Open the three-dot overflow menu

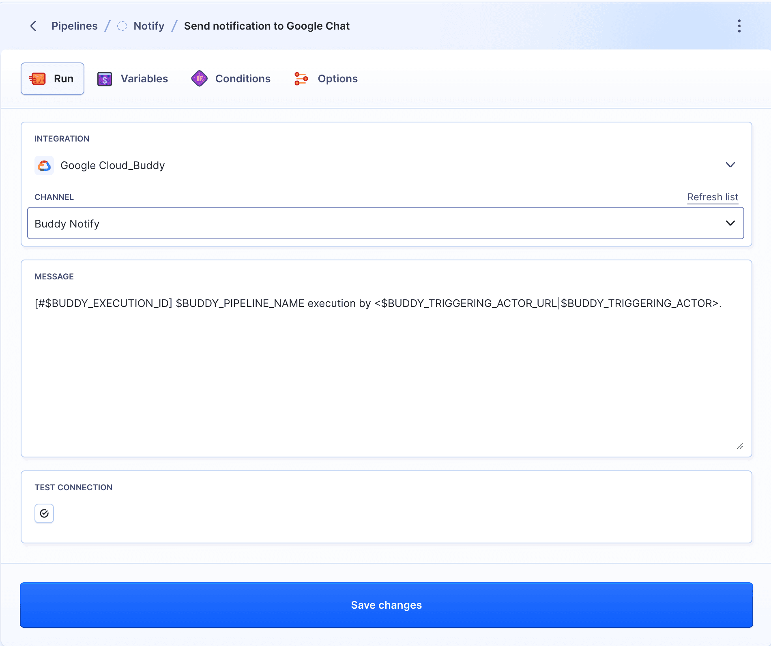coord(739,26)
